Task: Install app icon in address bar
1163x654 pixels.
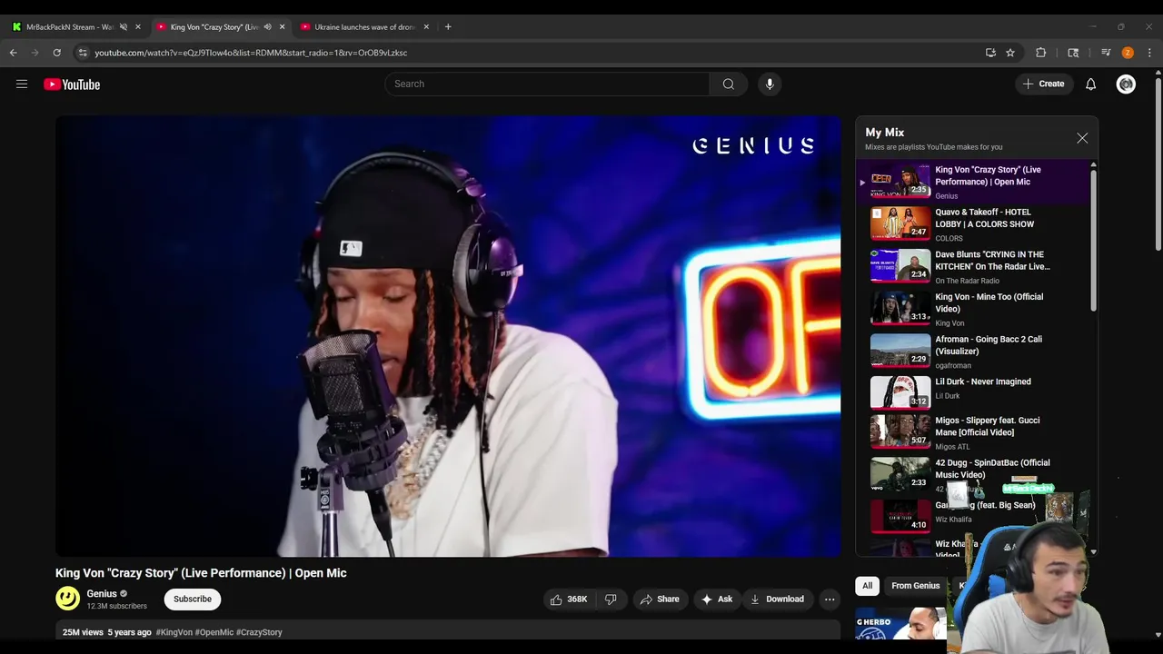Action: [x=990, y=53]
